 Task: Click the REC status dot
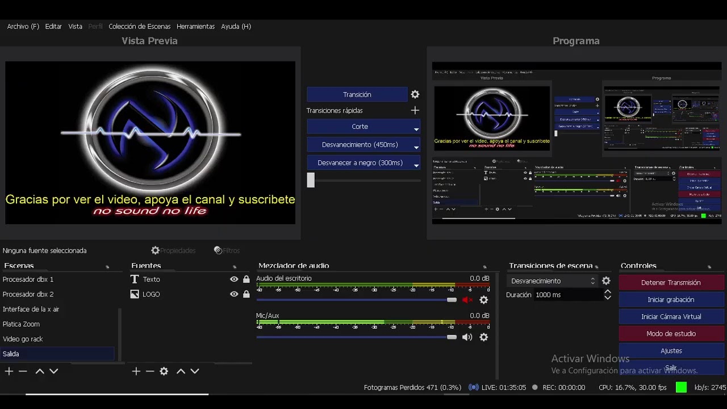534,387
